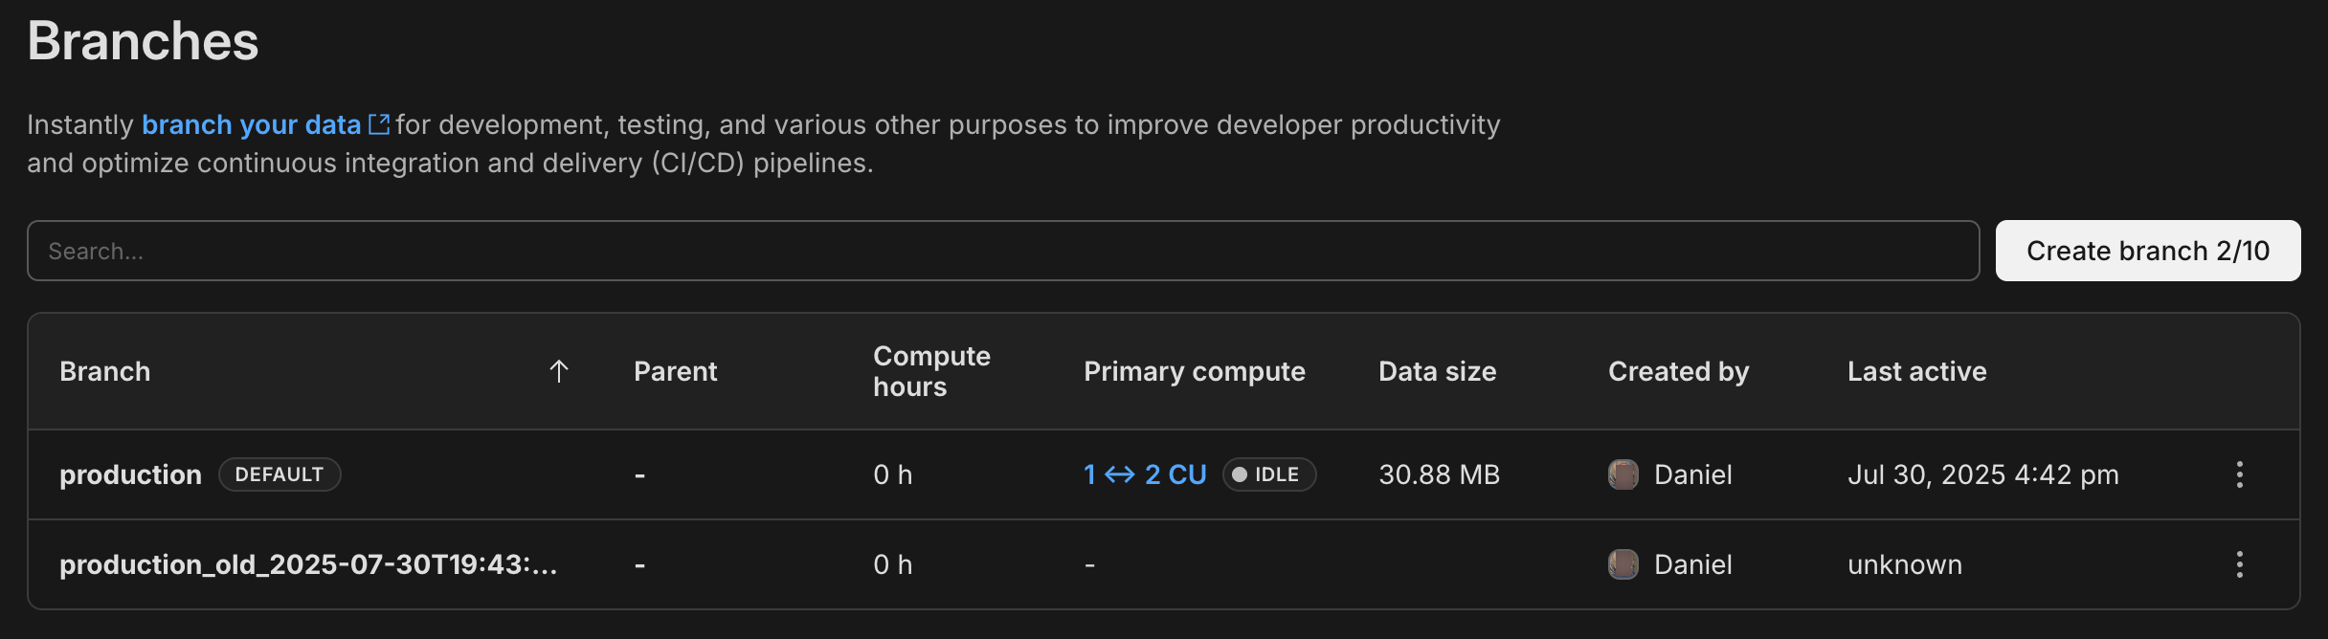Click Daniel's avatar in the production row
The image size is (2328, 639).
(1623, 474)
